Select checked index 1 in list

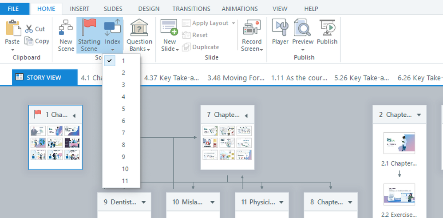[123, 61]
